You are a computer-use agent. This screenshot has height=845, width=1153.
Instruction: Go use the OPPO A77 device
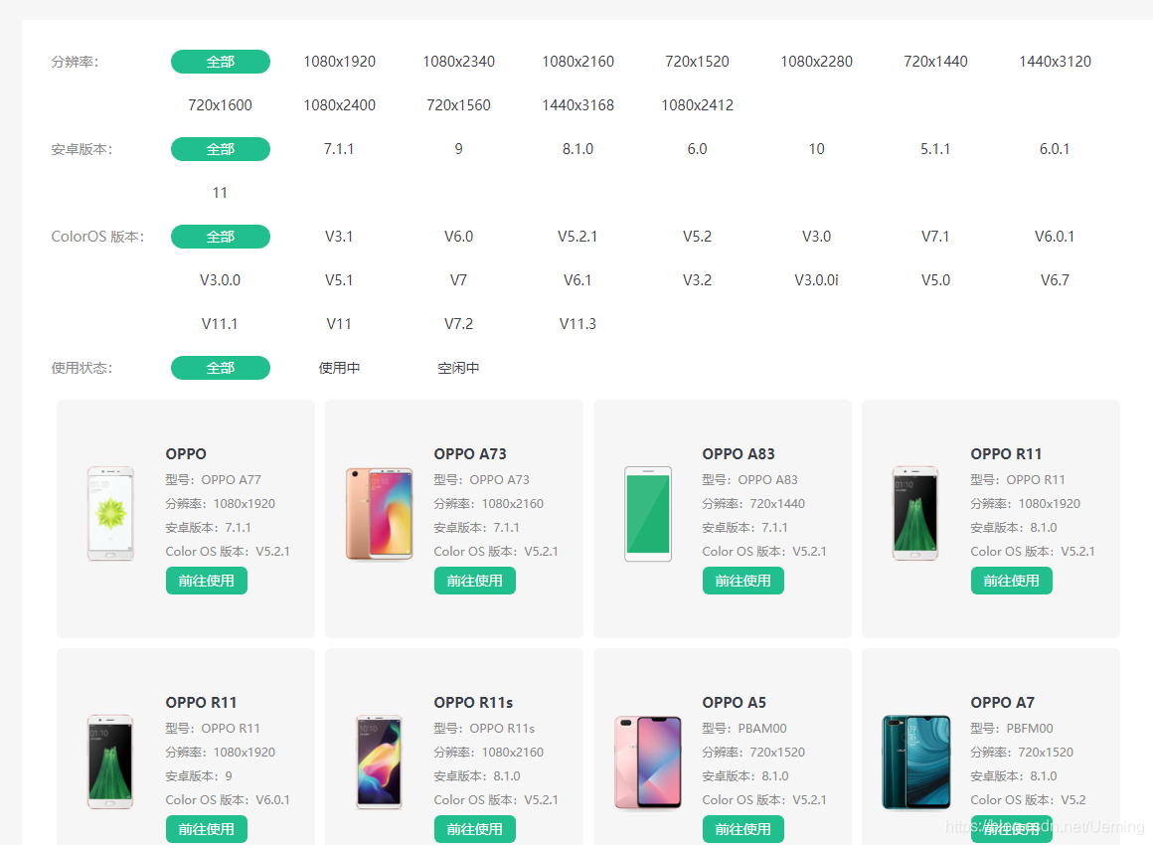point(207,581)
